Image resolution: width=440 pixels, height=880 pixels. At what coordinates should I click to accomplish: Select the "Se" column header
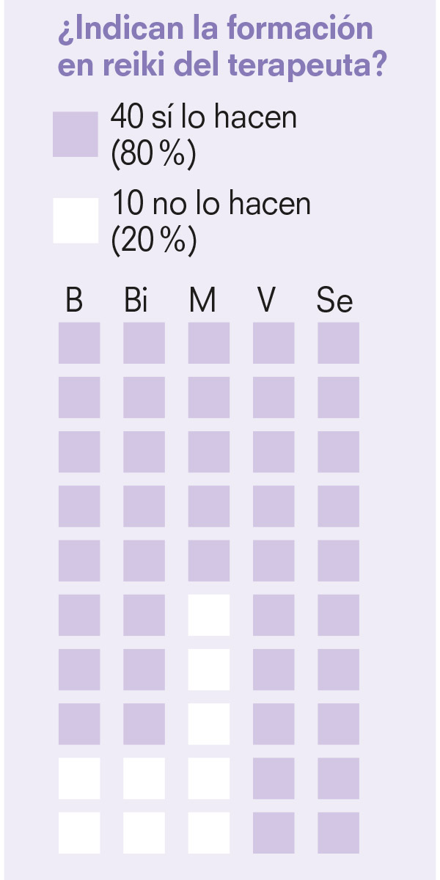pyautogui.click(x=334, y=301)
